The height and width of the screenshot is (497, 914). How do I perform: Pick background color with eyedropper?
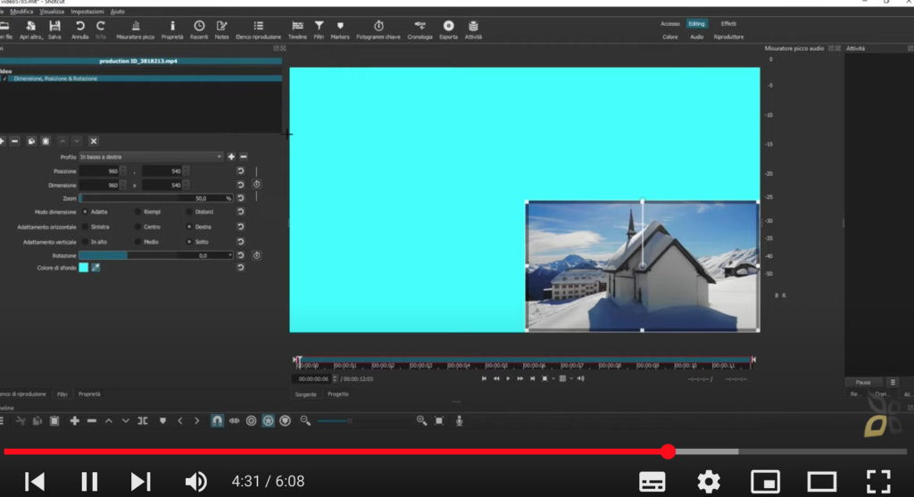pos(96,268)
